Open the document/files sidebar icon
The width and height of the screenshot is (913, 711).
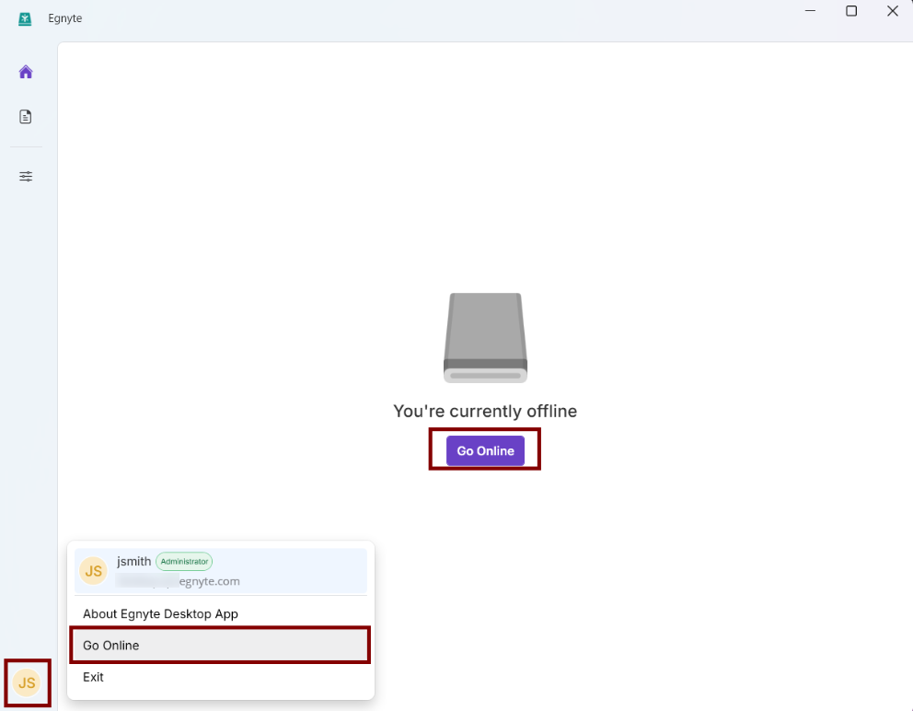point(26,117)
